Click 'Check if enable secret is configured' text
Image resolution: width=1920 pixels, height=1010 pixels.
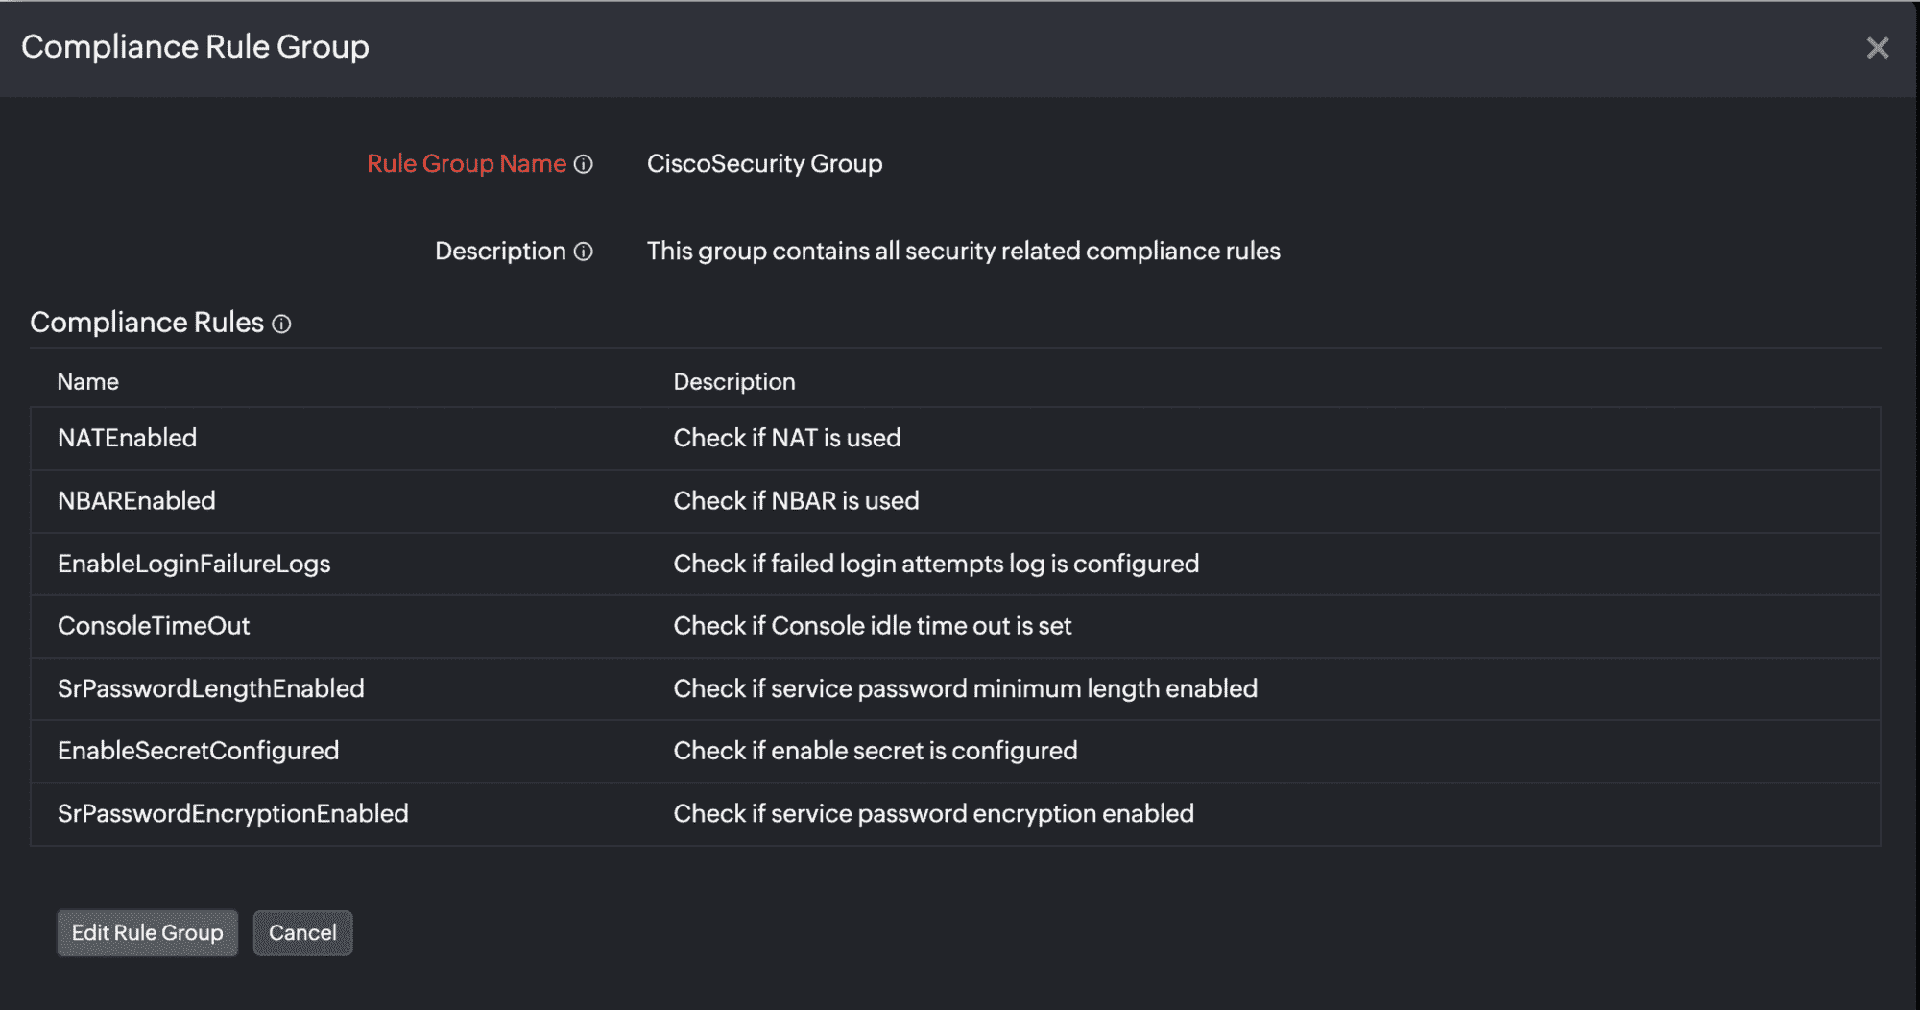tap(876, 751)
